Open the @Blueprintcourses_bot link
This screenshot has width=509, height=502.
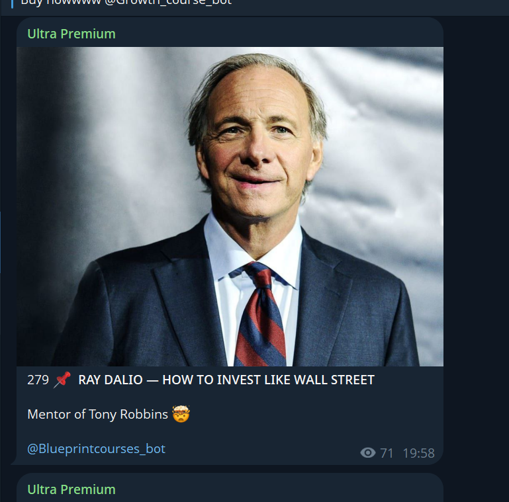[96, 449]
